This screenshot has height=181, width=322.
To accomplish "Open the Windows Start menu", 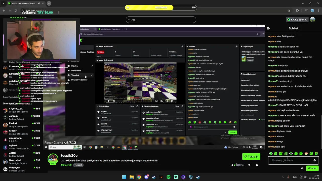I will coord(124,177).
